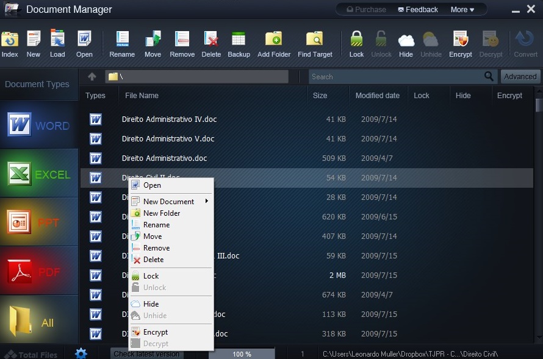Choose Open in the context menu
The image size is (543, 359).
coord(171,185)
